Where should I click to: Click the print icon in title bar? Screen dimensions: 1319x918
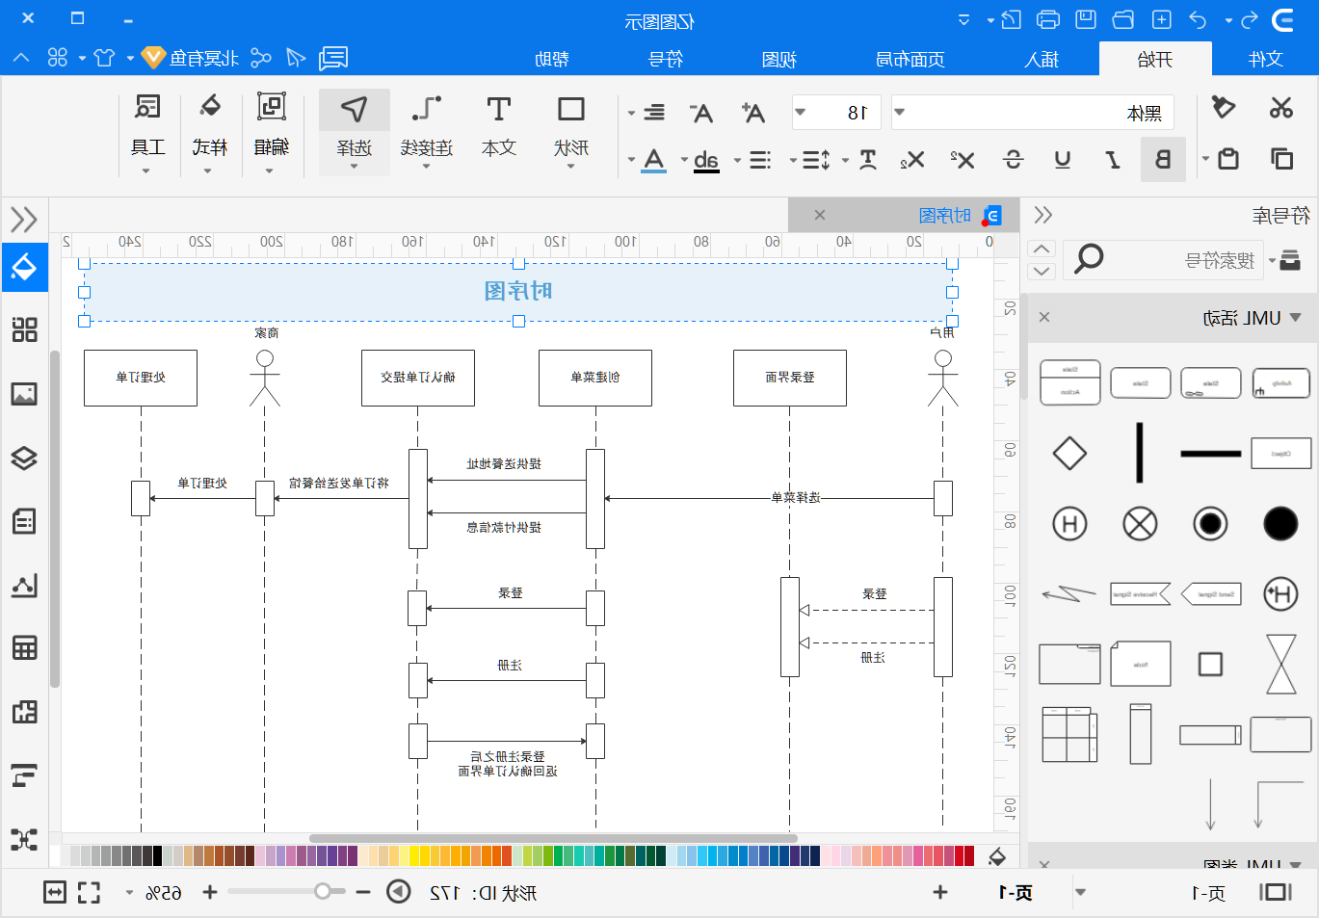pyautogui.click(x=1048, y=19)
